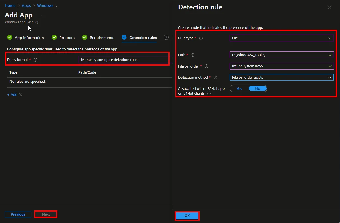
Task: Select Yes for 32-bit app association
Action: tap(239, 88)
